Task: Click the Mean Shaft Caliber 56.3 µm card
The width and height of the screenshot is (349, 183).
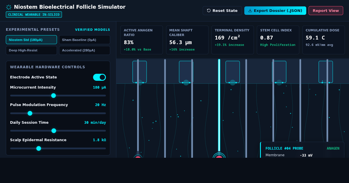Action: [187, 40]
